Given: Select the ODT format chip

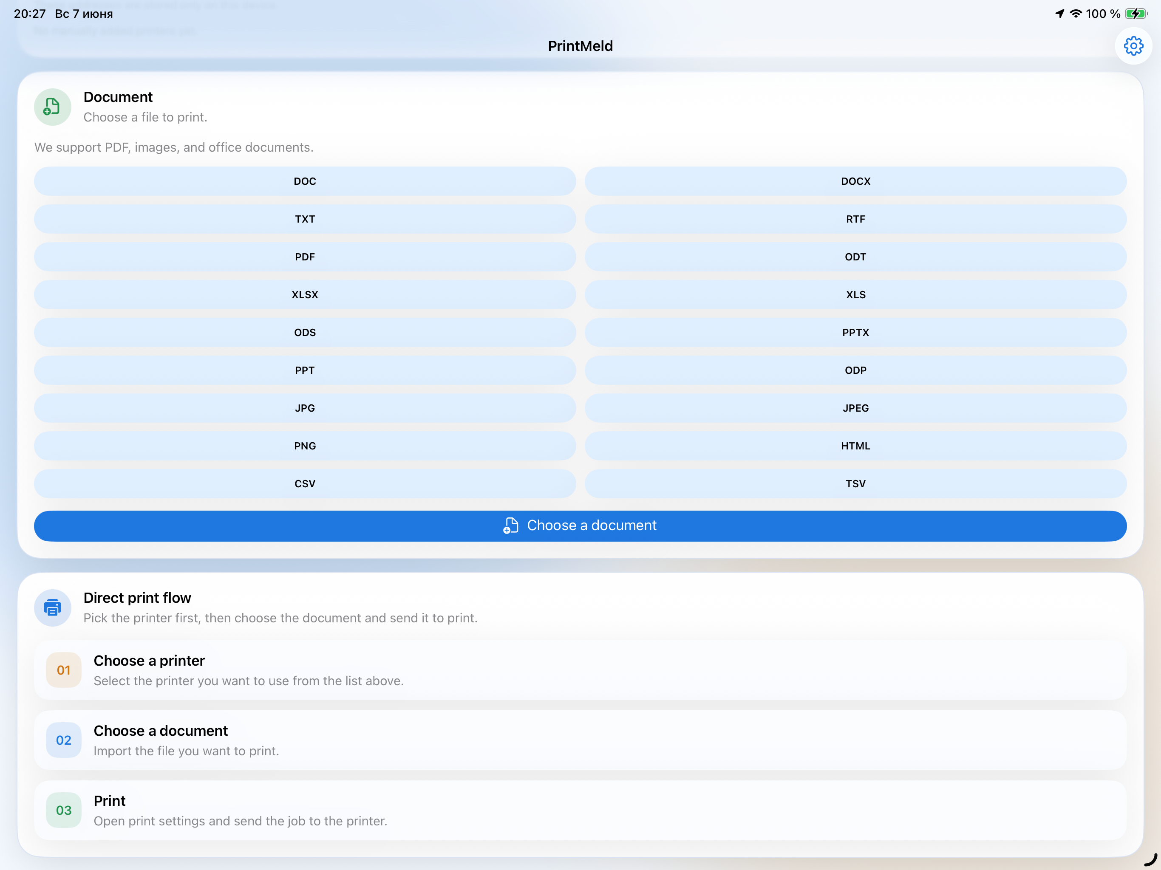Looking at the screenshot, I should (x=855, y=257).
